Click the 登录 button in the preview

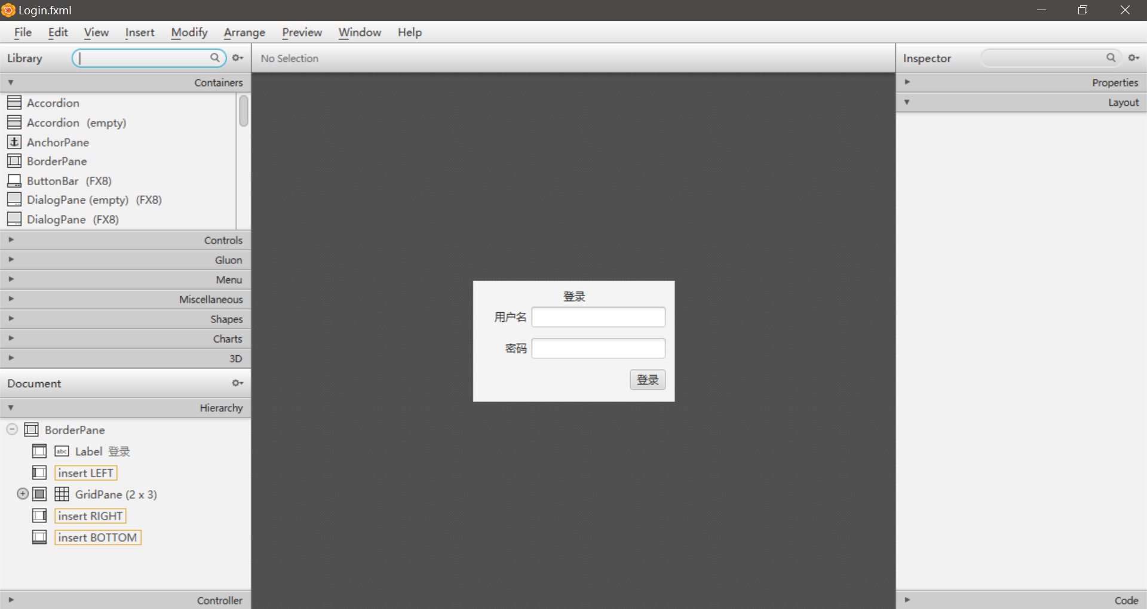tap(648, 380)
